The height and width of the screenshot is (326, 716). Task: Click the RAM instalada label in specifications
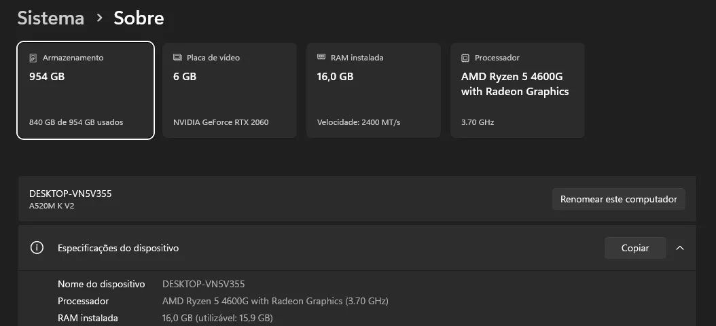click(88, 319)
